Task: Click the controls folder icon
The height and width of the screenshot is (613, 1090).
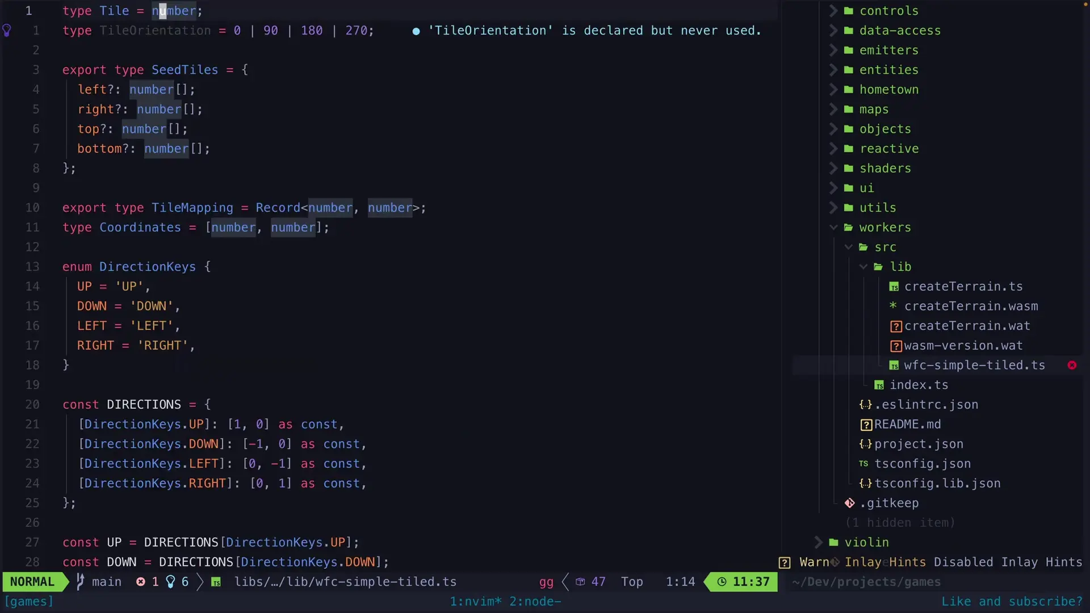Action: (x=849, y=11)
